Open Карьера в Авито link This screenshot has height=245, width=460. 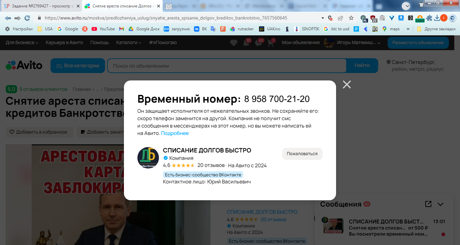64,42
